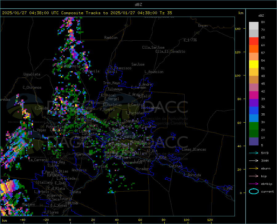This screenshot has height=224, width=277.
Task: Select the Uspallata map label
Action: (x=32, y=75)
